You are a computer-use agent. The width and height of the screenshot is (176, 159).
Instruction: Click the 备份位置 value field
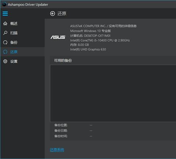pyautogui.click(x=91, y=125)
